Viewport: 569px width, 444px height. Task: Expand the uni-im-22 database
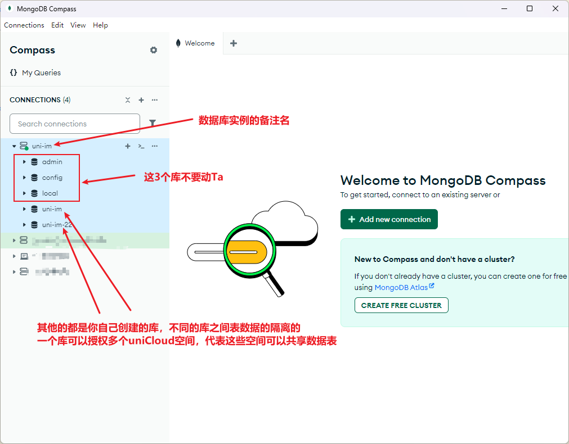pos(24,225)
